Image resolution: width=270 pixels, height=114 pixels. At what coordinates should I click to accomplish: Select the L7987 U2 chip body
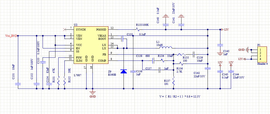(91, 45)
